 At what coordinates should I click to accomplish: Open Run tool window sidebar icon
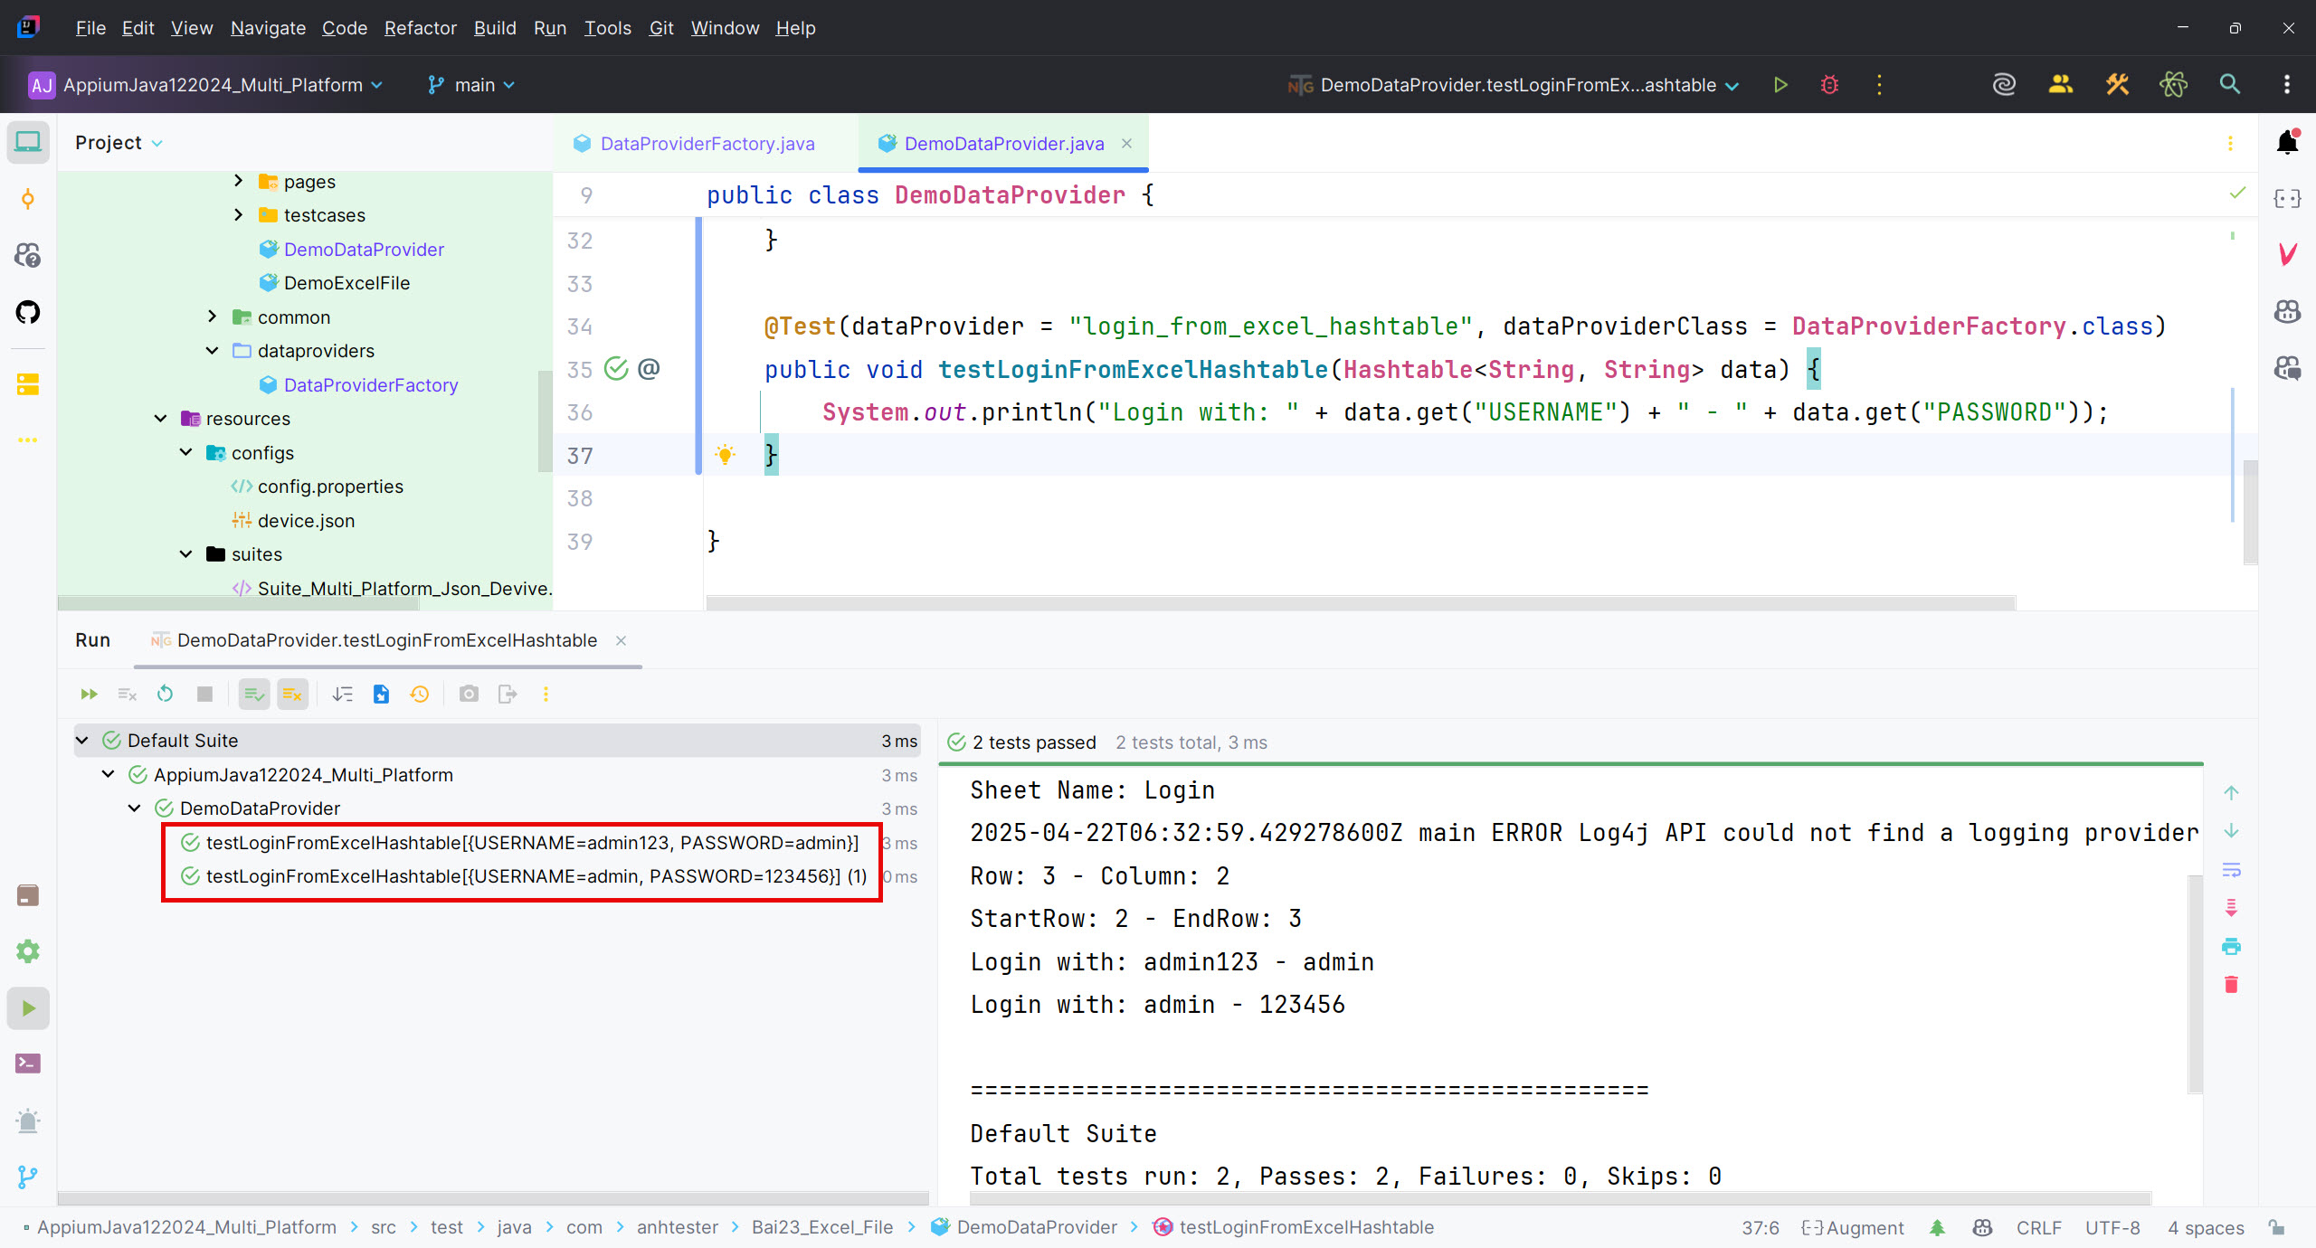(28, 1007)
